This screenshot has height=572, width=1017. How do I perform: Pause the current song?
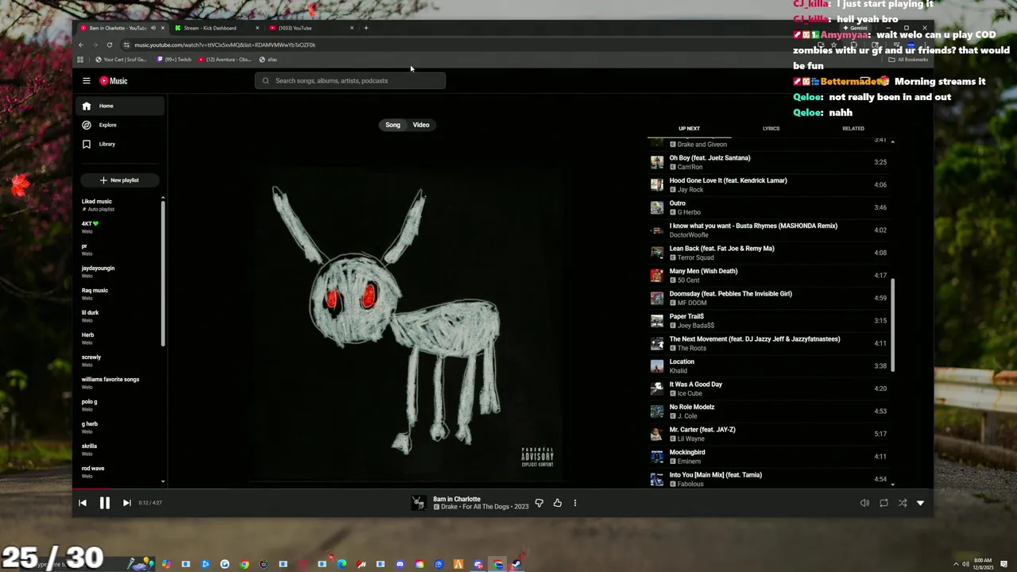(x=105, y=503)
